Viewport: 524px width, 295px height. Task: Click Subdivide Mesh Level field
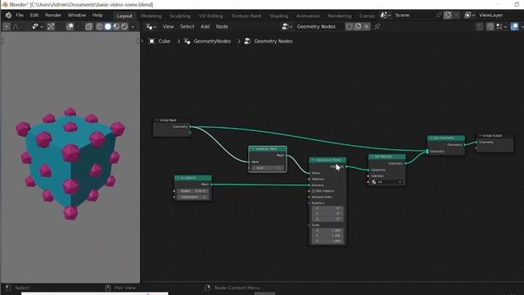pos(268,168)
